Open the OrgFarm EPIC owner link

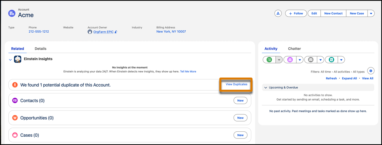coord(103,32)
